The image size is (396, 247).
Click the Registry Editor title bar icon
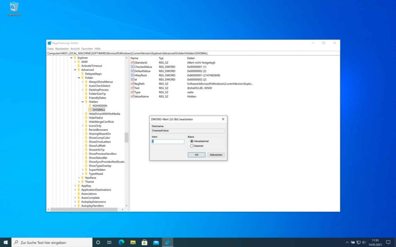49,43
